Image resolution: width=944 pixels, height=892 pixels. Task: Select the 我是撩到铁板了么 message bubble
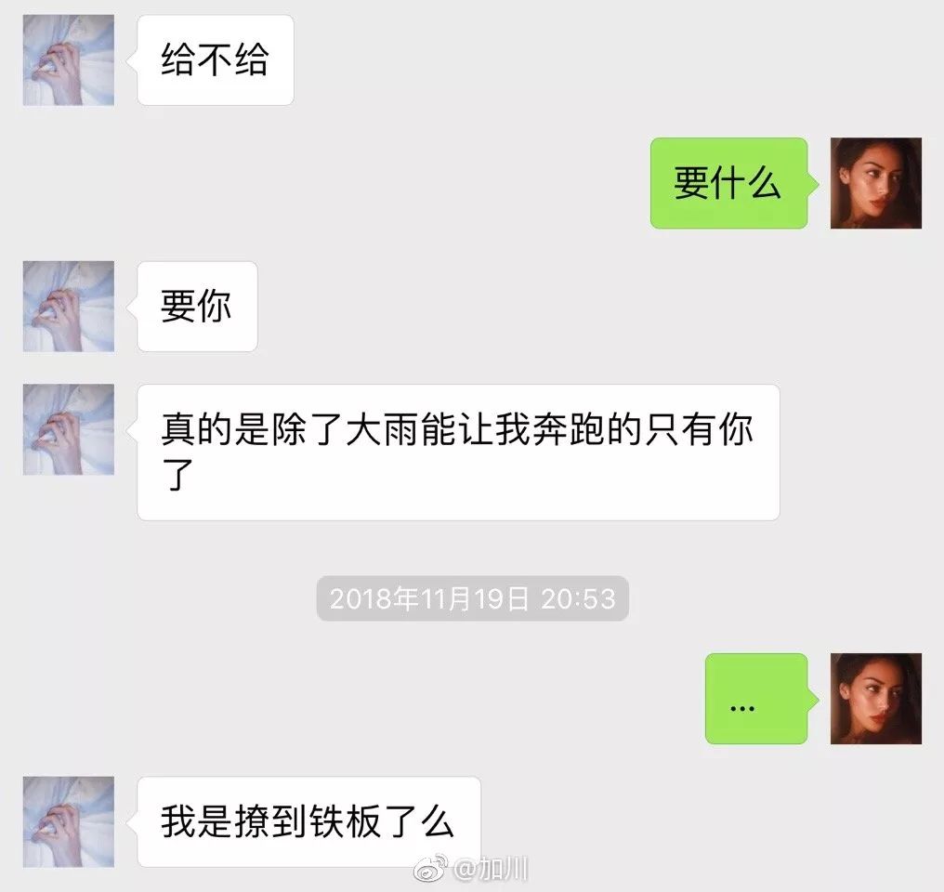click(x=308, y=821)
